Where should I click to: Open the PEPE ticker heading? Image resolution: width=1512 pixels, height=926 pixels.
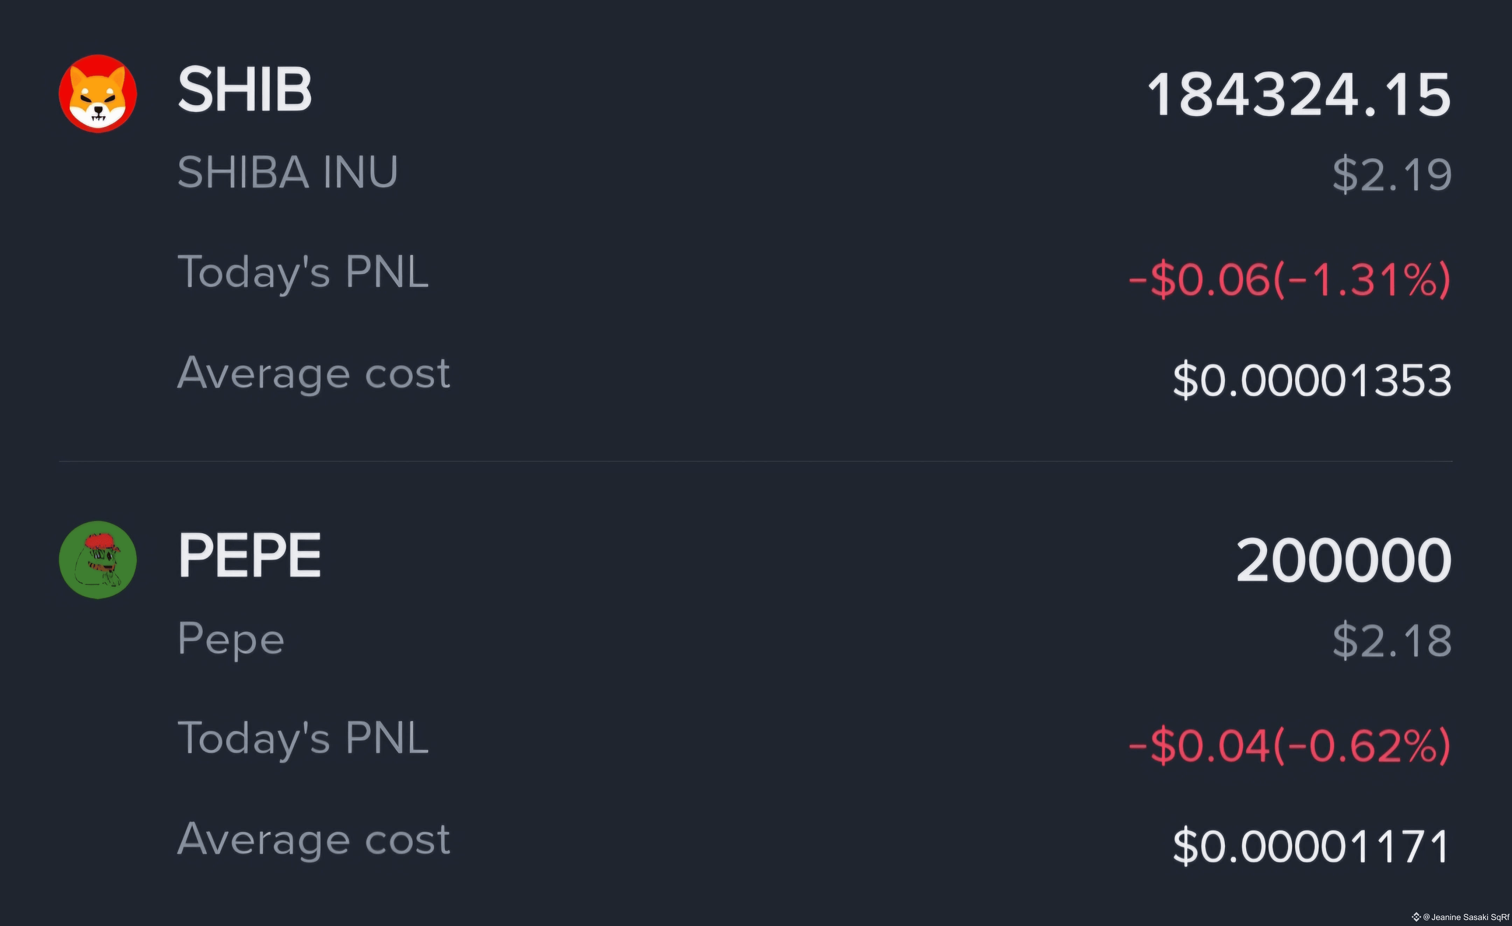(249, 556)
